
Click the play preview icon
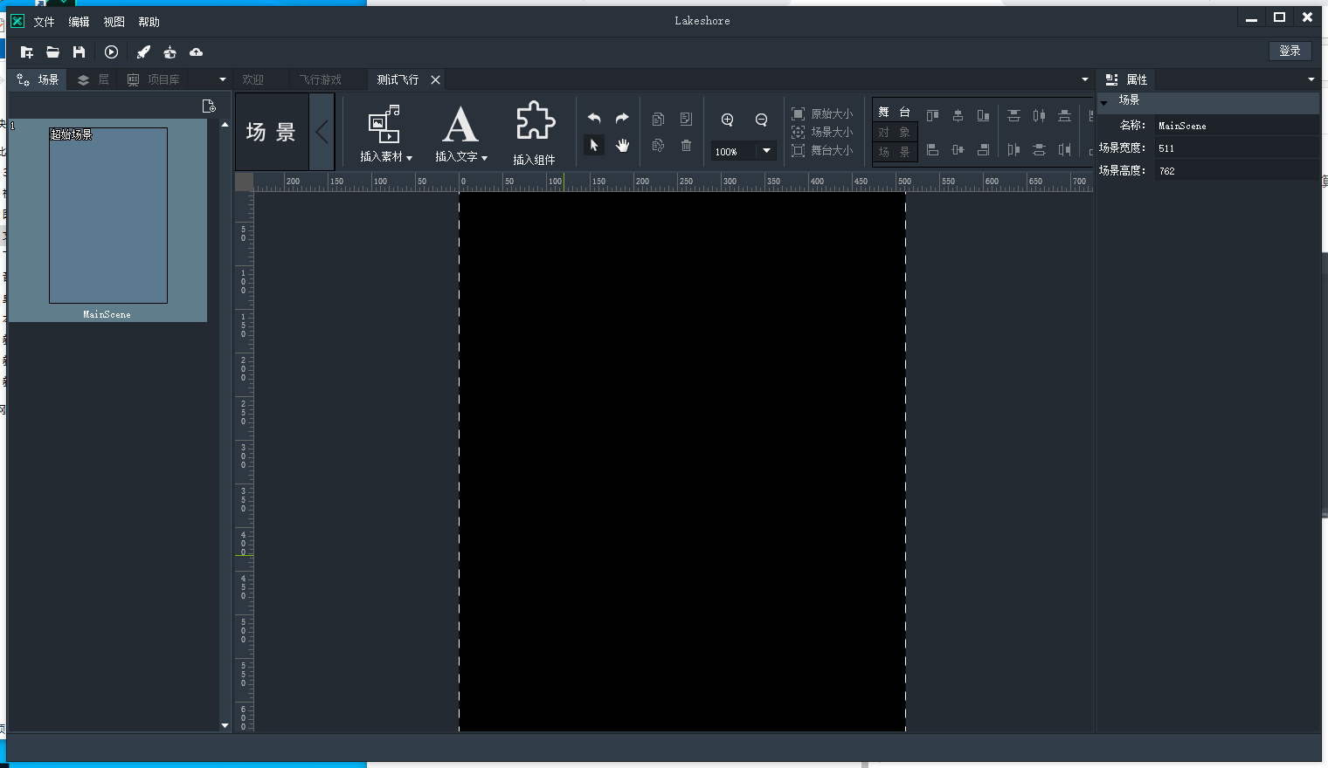tap(111, 52)
